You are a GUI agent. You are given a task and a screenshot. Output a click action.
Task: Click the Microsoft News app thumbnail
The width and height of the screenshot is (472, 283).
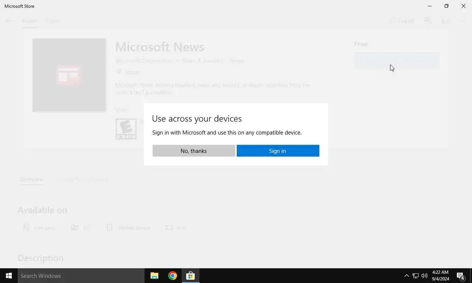click(69, 75)
